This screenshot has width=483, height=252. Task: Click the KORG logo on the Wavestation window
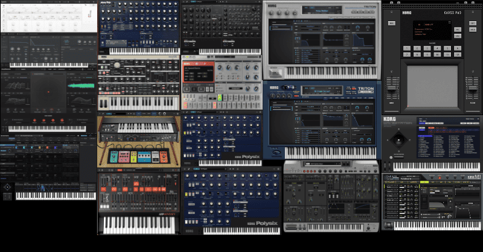pos(389,119)
